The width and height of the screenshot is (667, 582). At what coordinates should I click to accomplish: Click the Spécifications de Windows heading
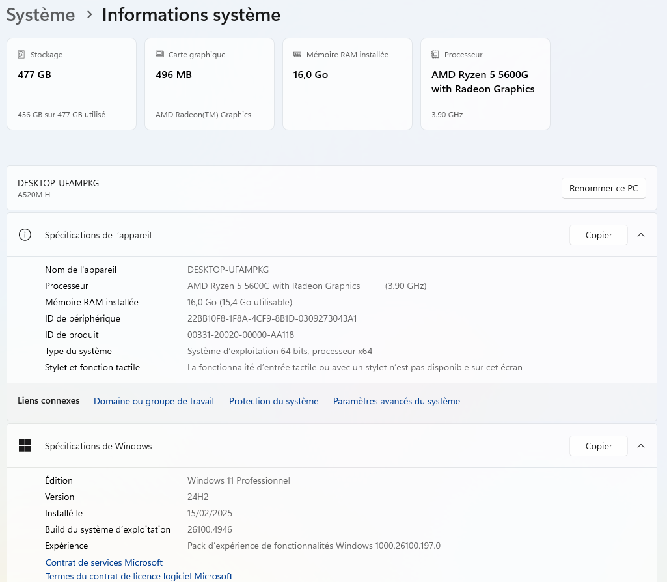(x=98, y=446)
